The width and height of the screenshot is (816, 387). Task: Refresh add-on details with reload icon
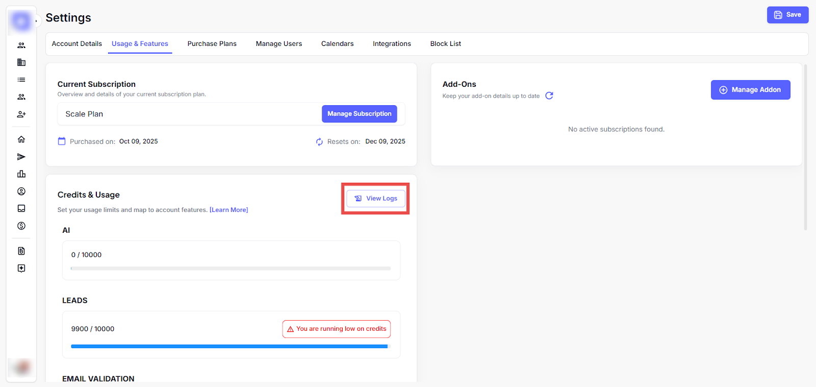549,95
